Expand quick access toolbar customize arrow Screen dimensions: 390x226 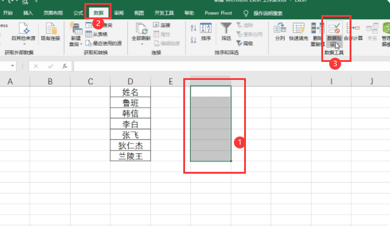coord(36,1)
